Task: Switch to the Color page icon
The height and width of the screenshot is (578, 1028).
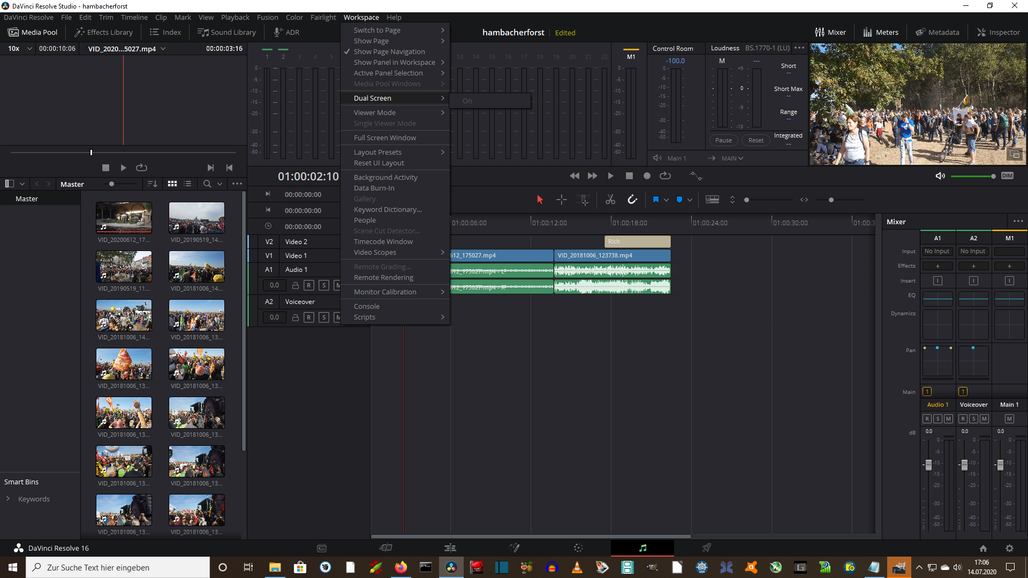Action: point(578,548)
